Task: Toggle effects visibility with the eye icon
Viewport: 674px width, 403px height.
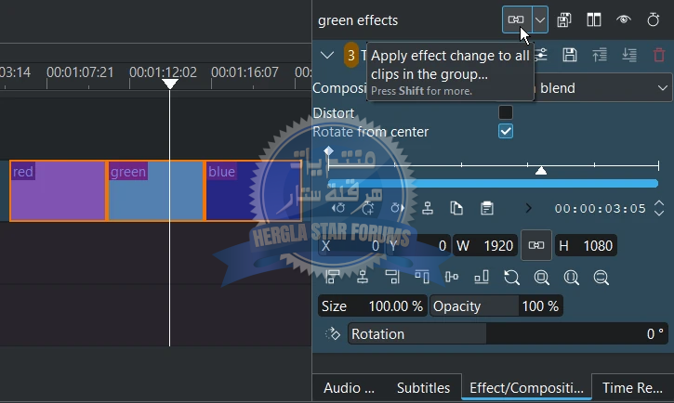Action: [x=624, y=19]
